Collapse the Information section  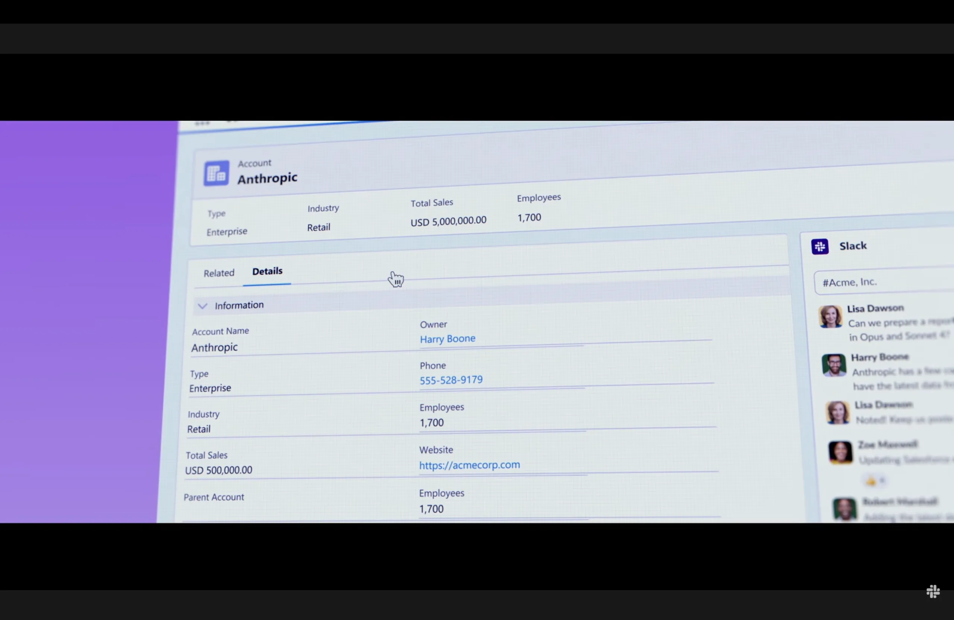pos(203,306)
